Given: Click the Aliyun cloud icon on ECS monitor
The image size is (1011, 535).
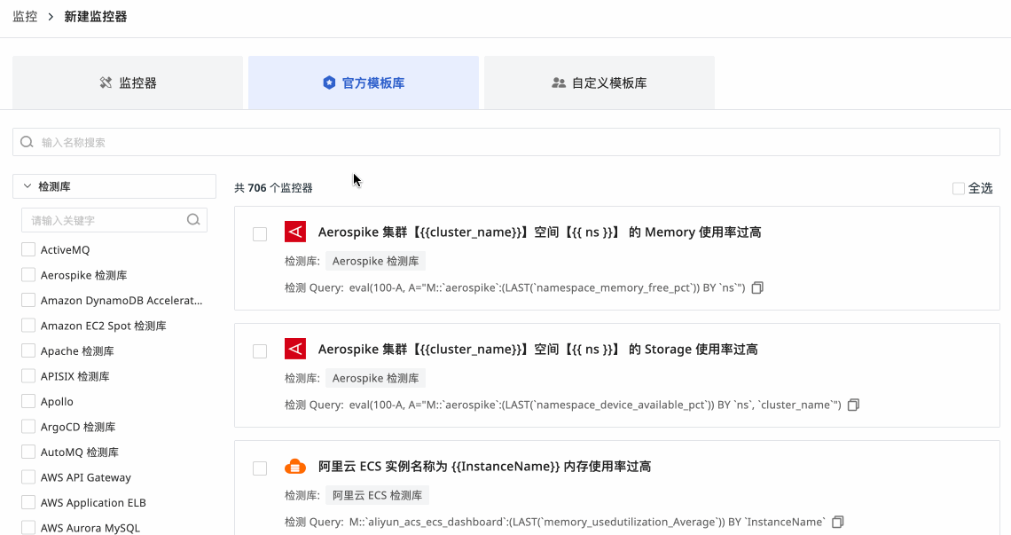Looking at the screenshot, I should point(295,467).
